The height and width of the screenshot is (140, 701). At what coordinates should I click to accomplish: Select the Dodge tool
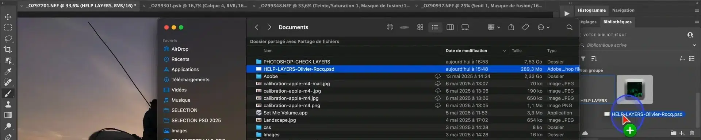[8, 126]
